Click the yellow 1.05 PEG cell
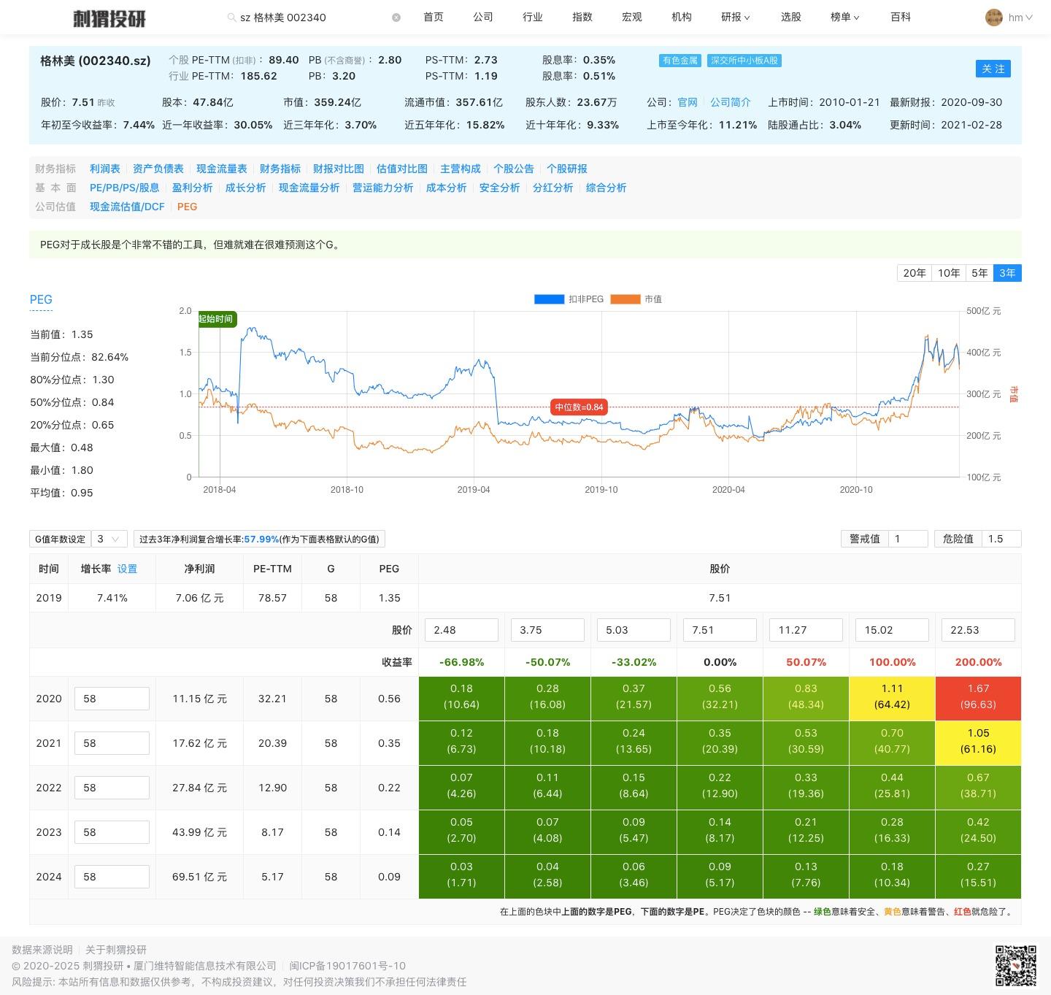This screenshot has width=1051, height=995. pyautogui.click(x=978, y=743)
